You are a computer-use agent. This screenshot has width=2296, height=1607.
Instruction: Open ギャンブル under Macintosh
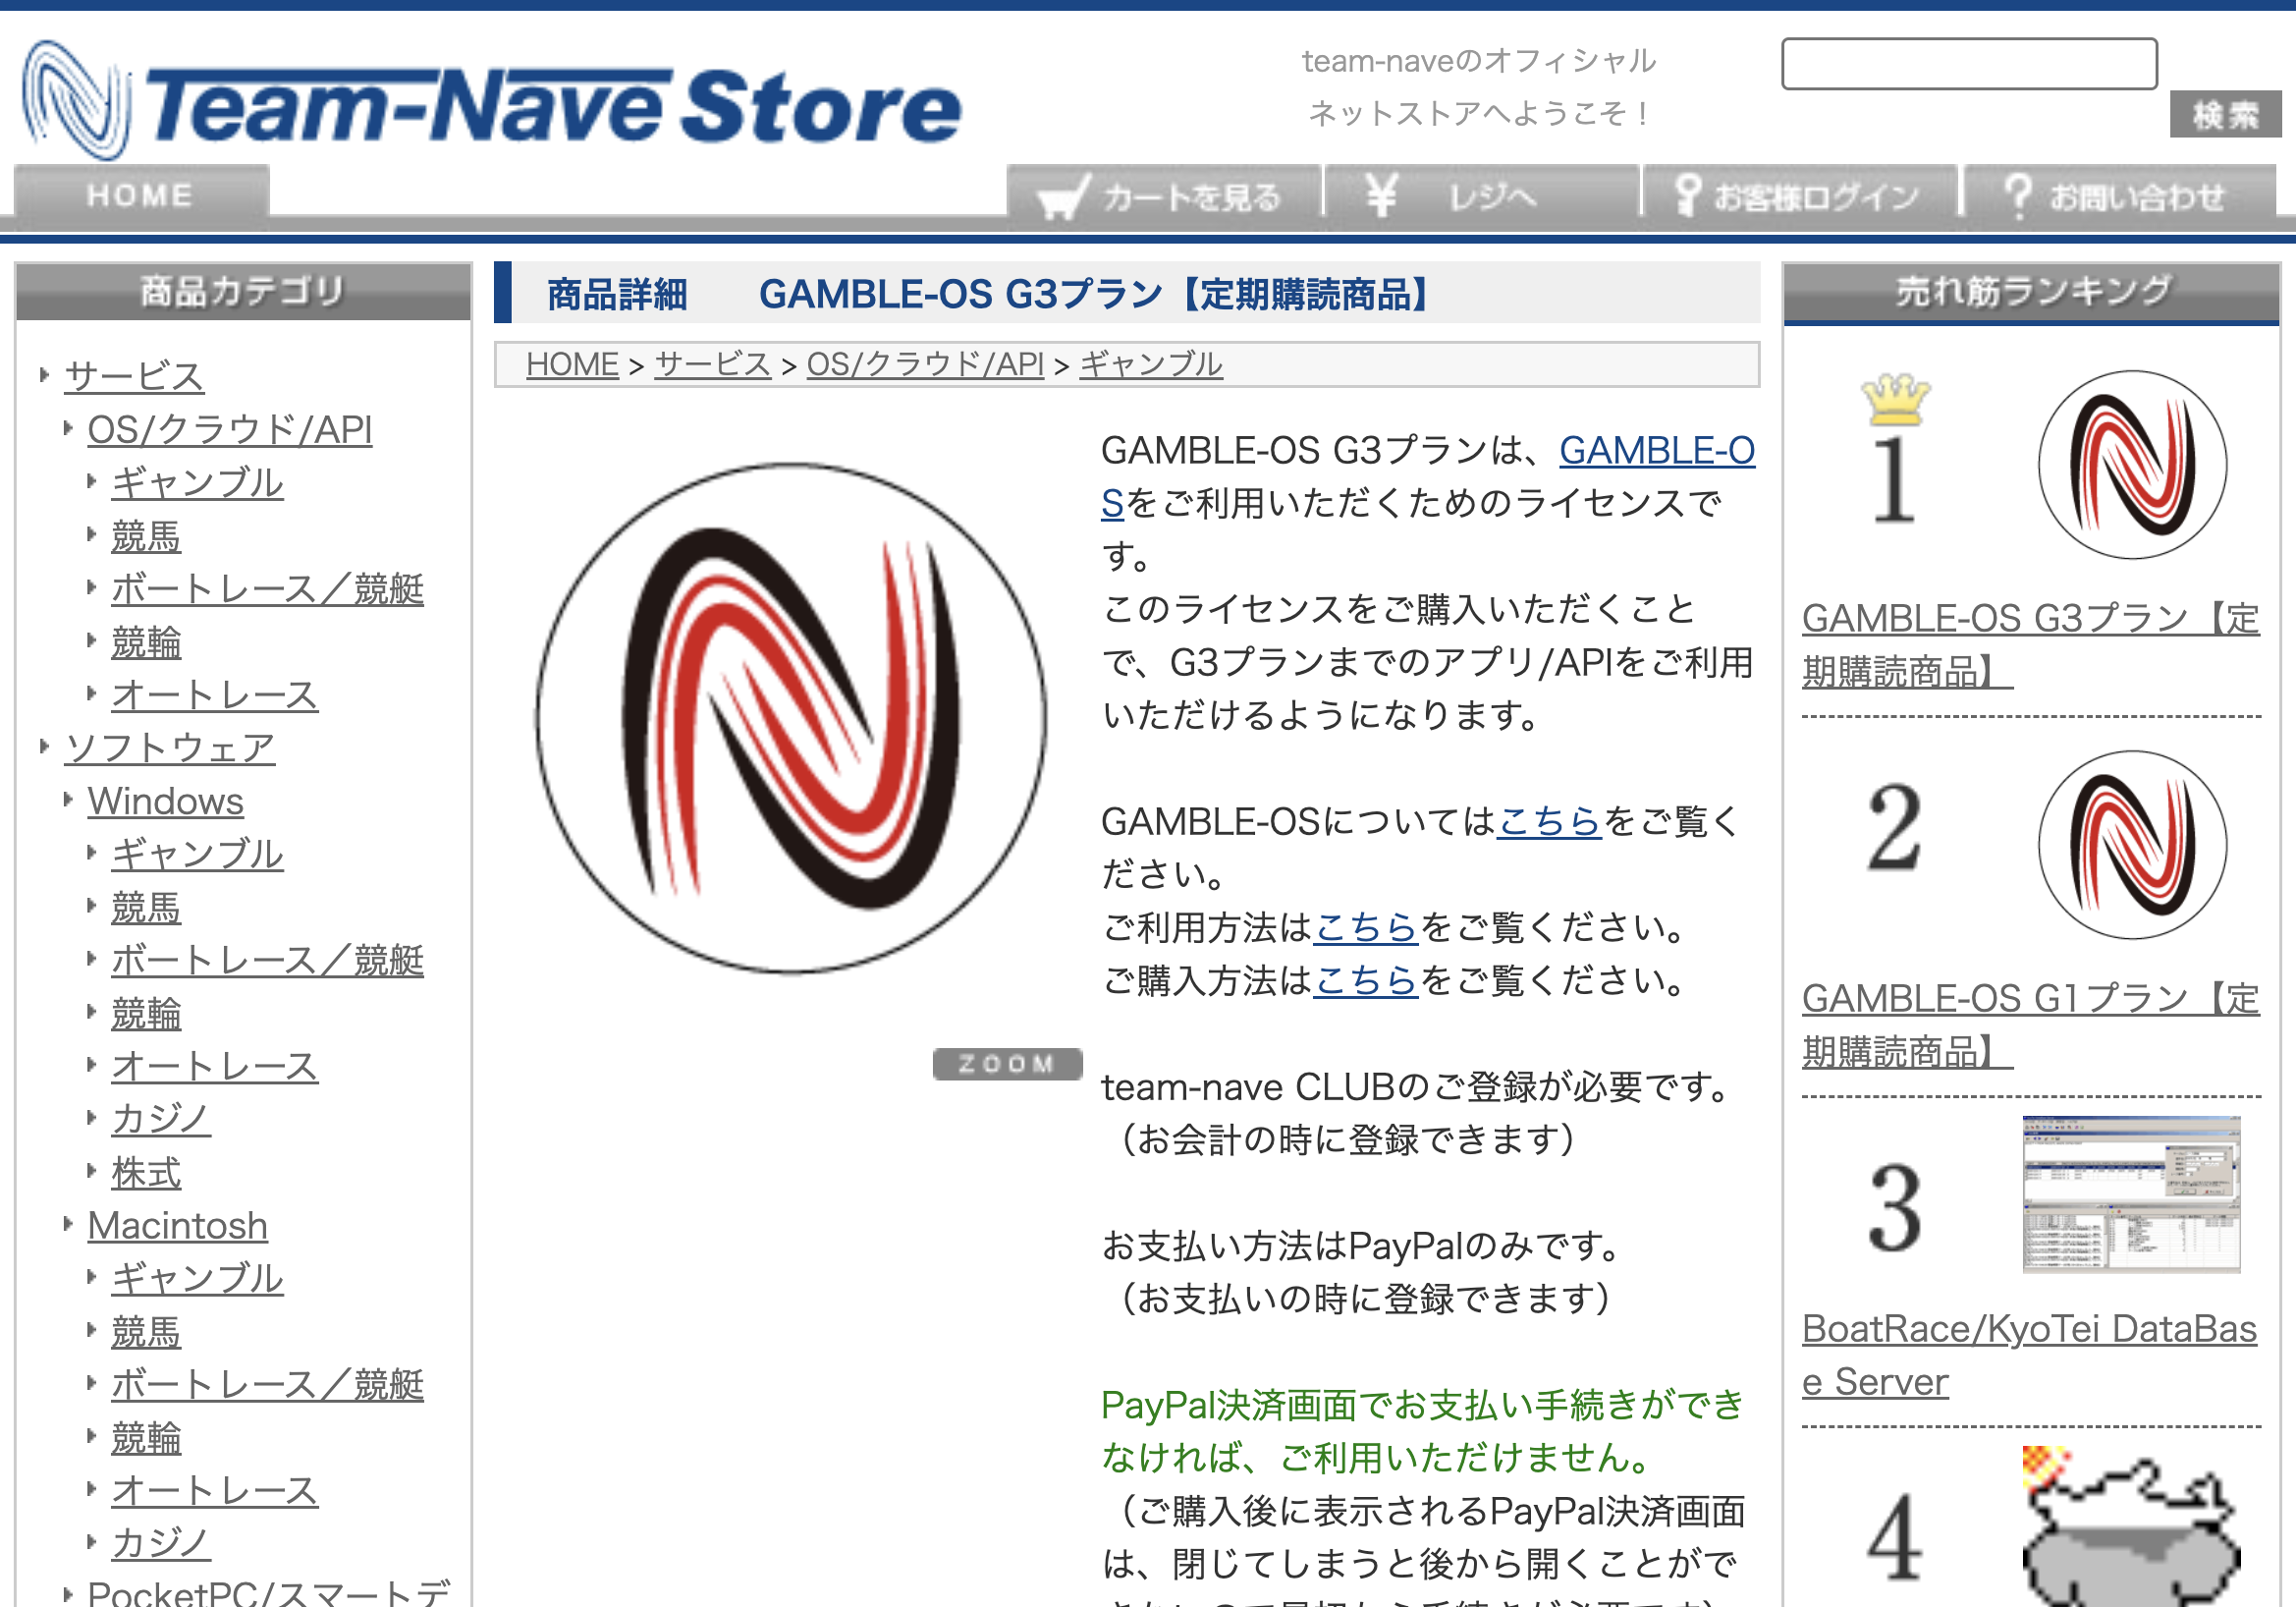(197, 1278)
